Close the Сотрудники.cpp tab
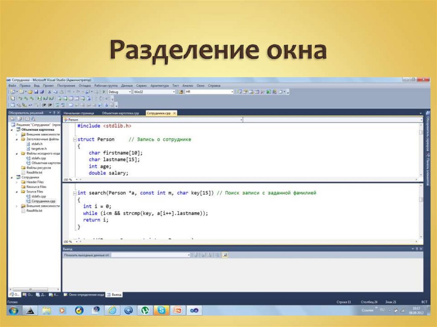Image resolution: width=437 pixels, height=327 pixels. tap(175, 113)
